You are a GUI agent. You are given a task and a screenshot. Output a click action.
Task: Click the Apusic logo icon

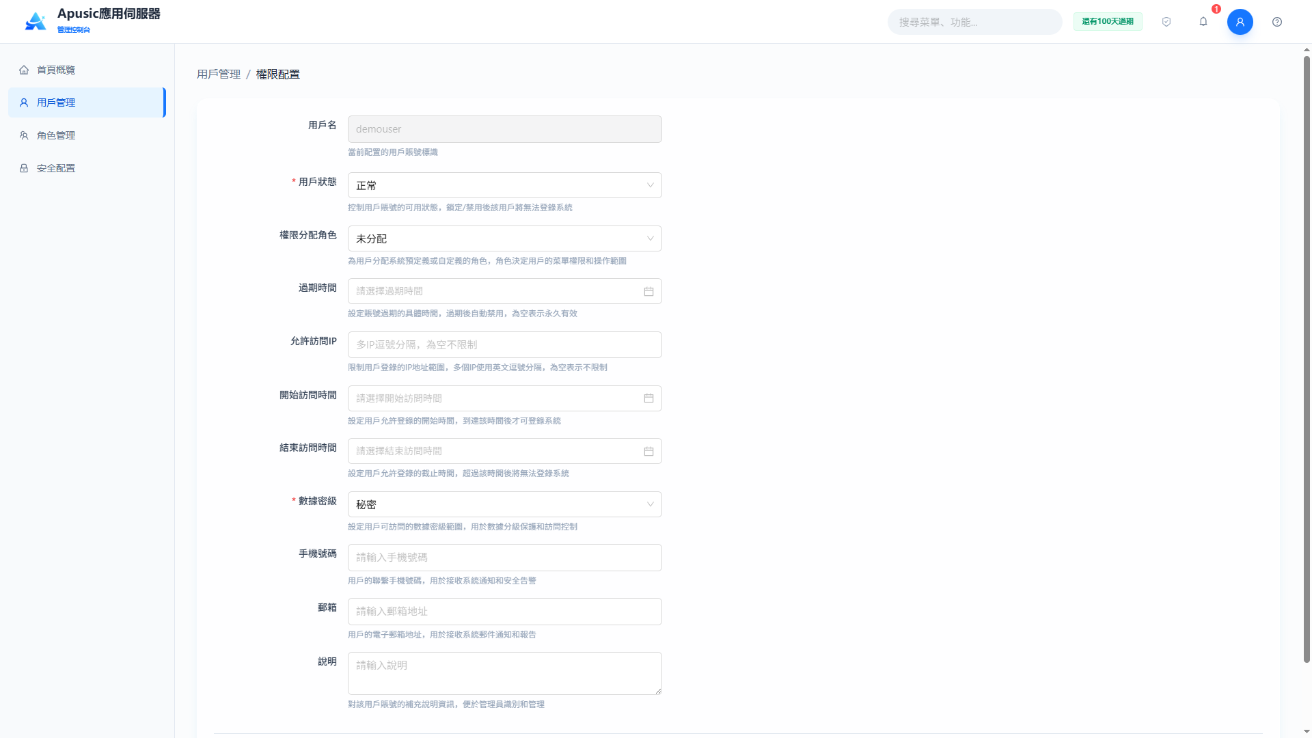click(36, 22)
